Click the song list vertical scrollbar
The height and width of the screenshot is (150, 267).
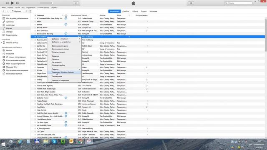click(x=266, y=35)
